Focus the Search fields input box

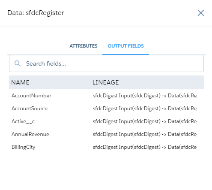pyautogui.click(x=106, y=63)
